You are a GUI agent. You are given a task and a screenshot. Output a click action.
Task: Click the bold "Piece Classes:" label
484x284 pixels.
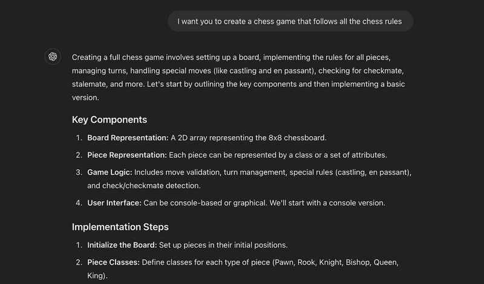tap(114, 262)
